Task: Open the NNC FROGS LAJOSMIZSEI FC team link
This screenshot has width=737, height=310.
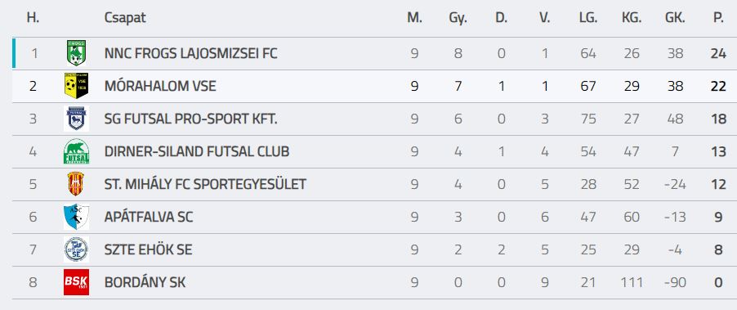Action: point(191,54)
